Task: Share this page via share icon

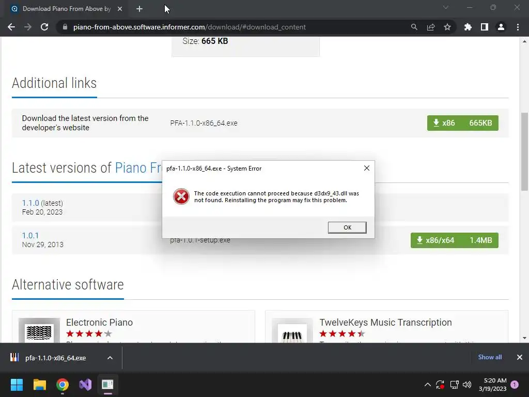Action: coord(431,27)
